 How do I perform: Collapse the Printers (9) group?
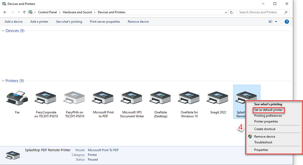pos(3,81)
